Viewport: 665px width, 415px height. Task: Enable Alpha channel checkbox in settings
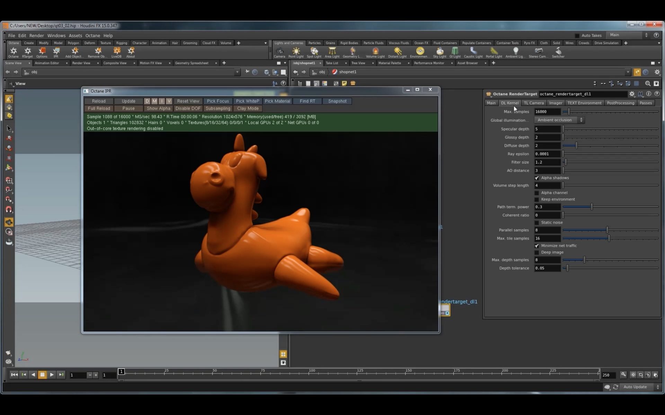537,192
